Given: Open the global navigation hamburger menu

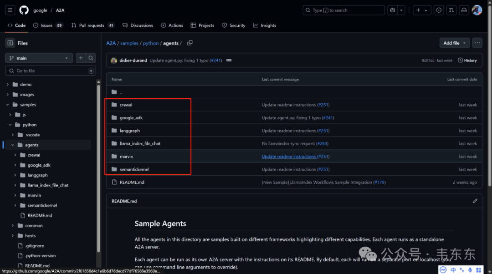Looking at the screenshot, I should click(10, 10).
